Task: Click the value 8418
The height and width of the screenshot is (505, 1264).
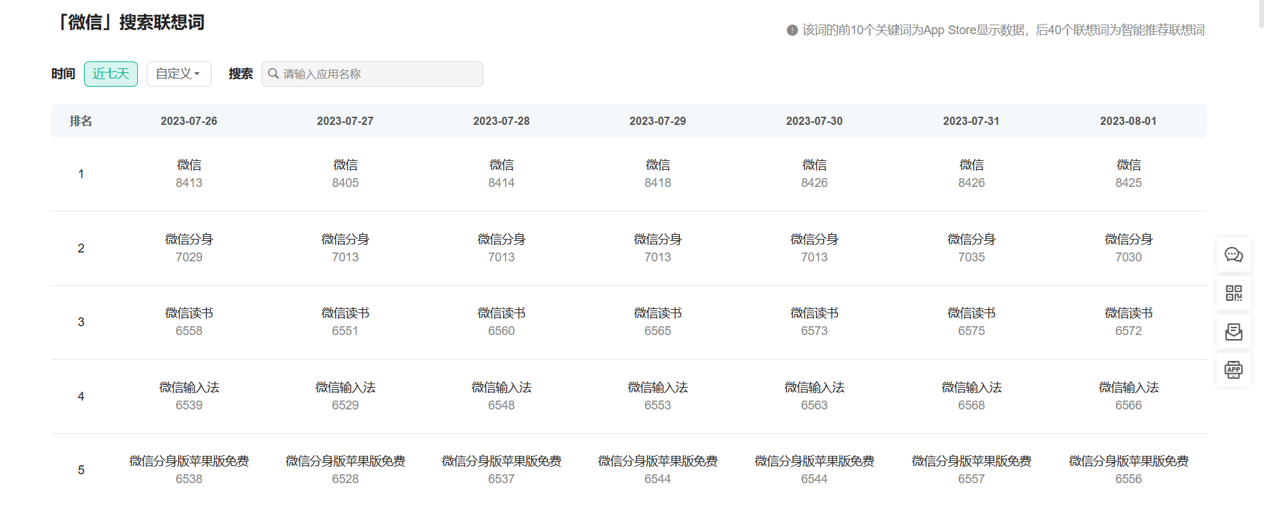Action: pyautogui.click(x=658, y=183)
